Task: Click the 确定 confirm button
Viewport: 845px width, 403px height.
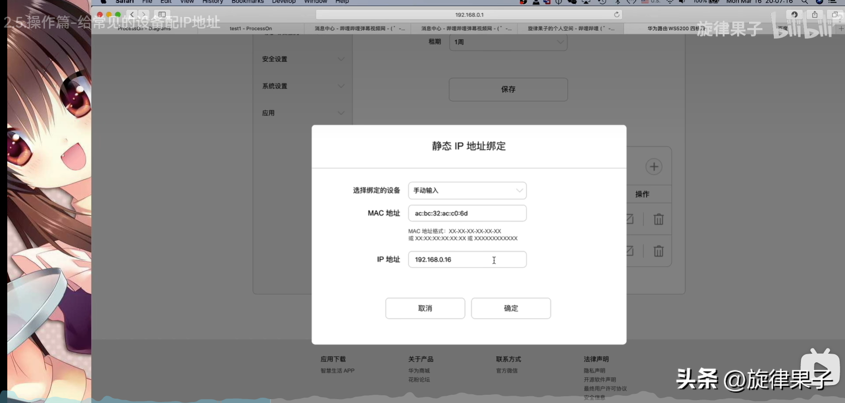Action: (x=511, y=308)
